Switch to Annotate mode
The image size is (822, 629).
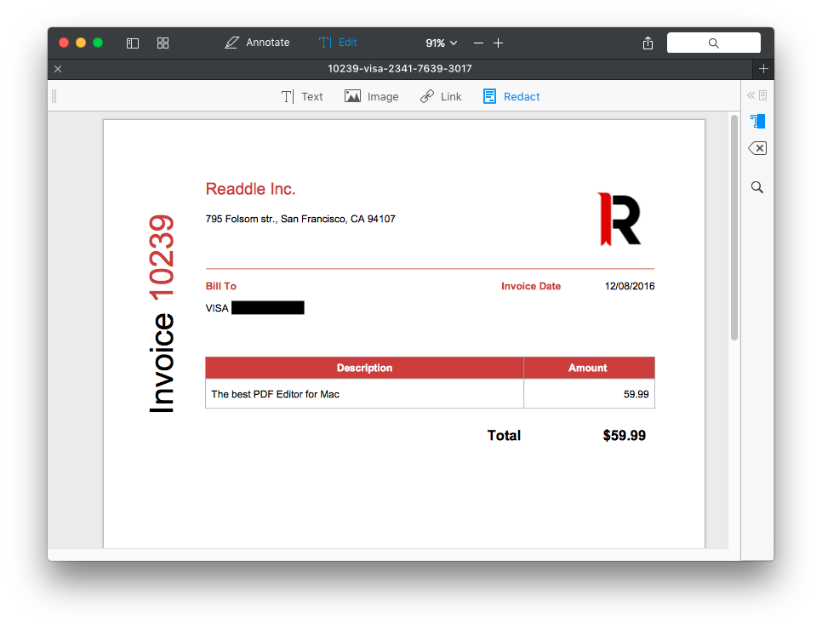click(257, 43)
